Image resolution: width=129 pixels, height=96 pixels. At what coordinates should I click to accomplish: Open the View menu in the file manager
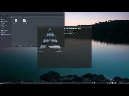(7, 15)
